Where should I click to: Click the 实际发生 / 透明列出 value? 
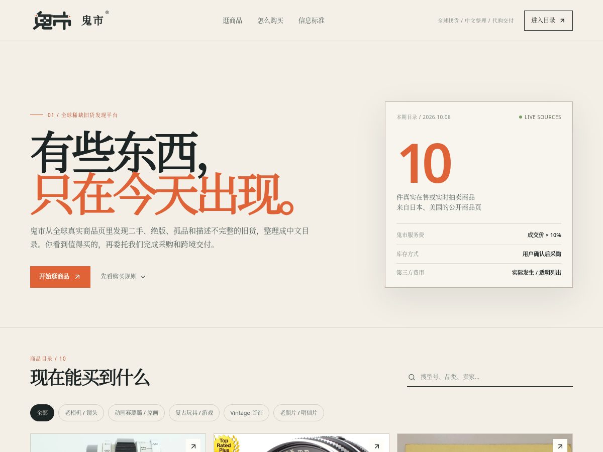click(537, 273)
